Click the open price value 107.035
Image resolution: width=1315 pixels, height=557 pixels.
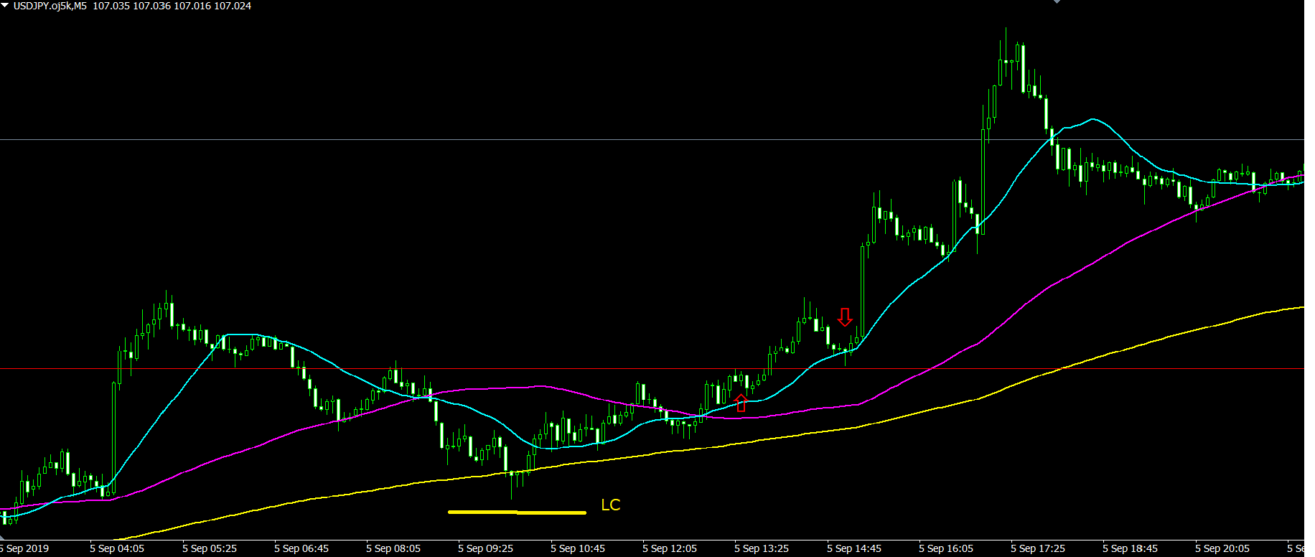point(111,6)
